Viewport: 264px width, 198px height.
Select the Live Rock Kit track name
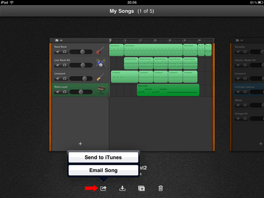(62, 60)
